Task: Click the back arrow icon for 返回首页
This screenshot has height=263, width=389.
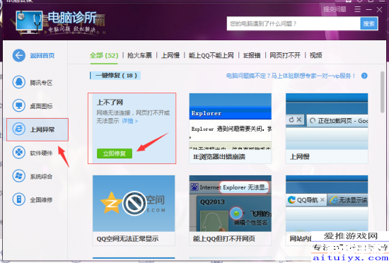Action: (x=19, y=55)
